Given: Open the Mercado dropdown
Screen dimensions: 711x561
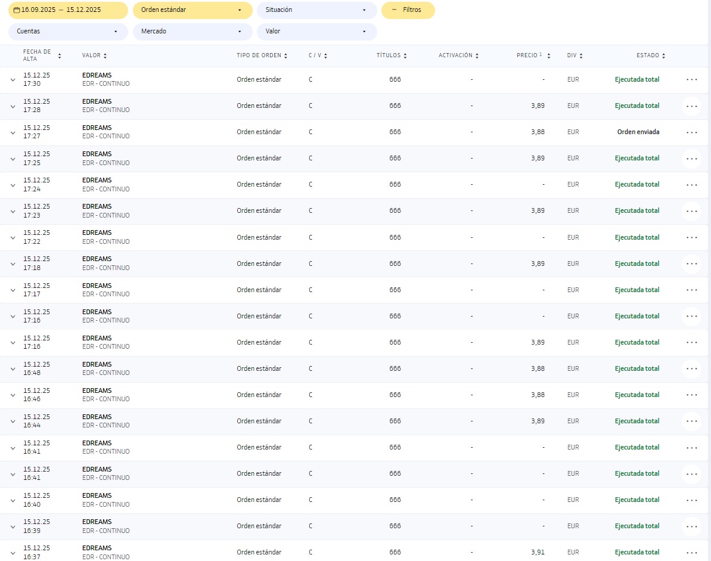Looking at the screenshot, I should click(192, 32).
